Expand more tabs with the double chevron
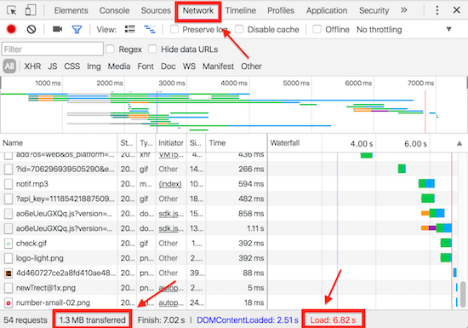 click(404, 10)
